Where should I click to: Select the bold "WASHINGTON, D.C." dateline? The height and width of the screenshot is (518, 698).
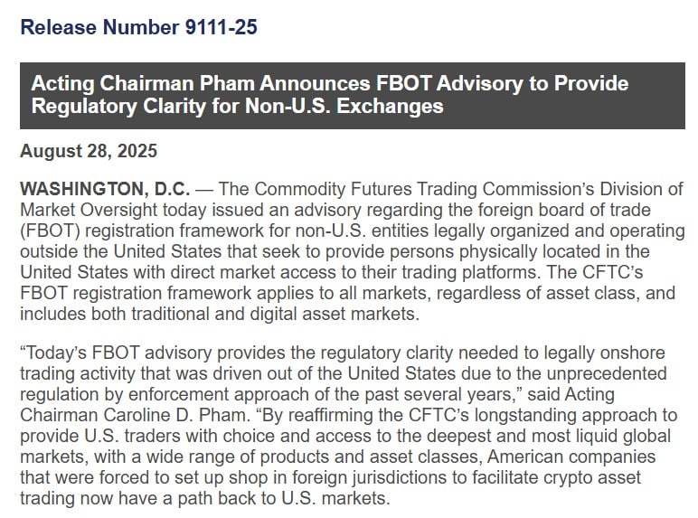[x=105, y=188]
